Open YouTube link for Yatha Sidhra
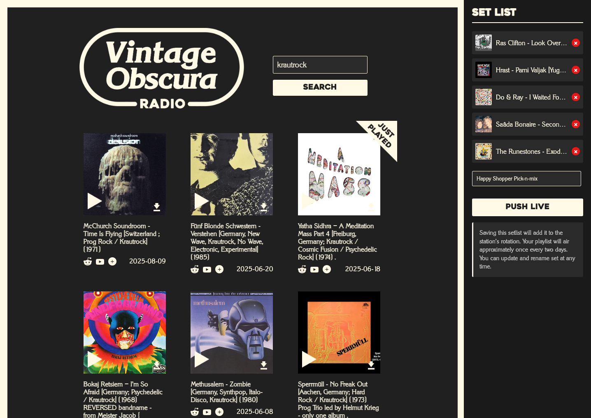This screenshot has width=591, height=418. [x=314, y=270]
